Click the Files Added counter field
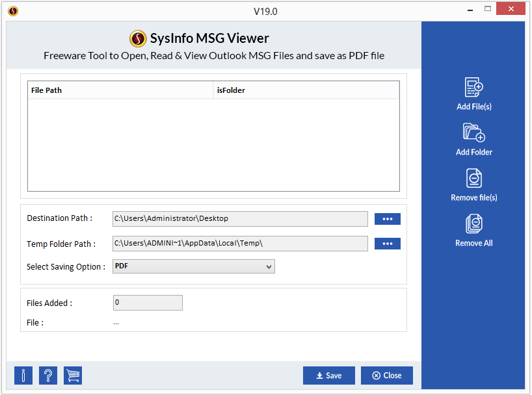The width and height of the screenshot is (532, 395). [148, 303]
